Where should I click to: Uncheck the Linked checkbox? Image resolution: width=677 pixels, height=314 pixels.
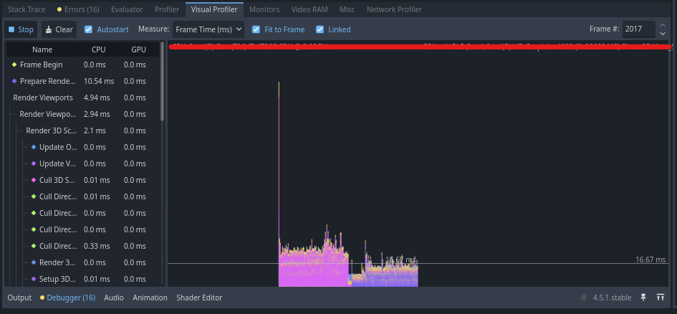tap(320, 29)
